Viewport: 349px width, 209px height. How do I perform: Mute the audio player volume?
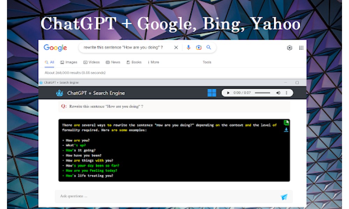[x=278, y=93]
